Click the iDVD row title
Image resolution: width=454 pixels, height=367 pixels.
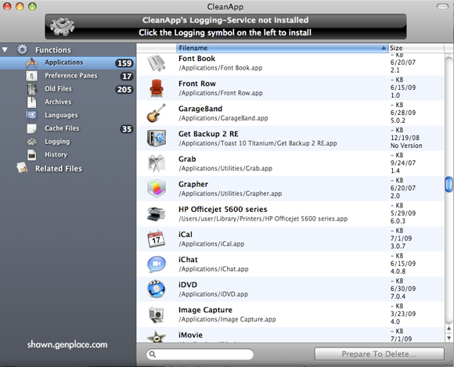188,285
